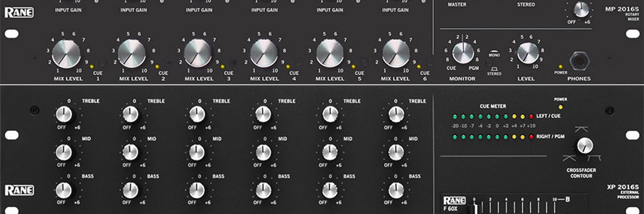
Task: Click the sharp contour symbol above Crossfader Contour knob
Action: (581, 129)
